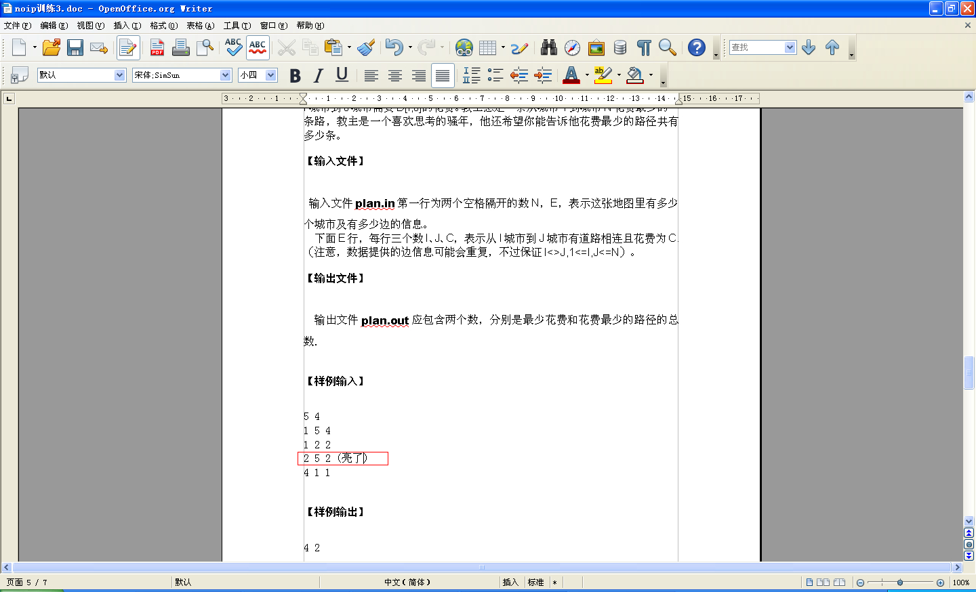Export the document directly as PDF
Viewport: 976px width, 592px height.
(157, 47)
